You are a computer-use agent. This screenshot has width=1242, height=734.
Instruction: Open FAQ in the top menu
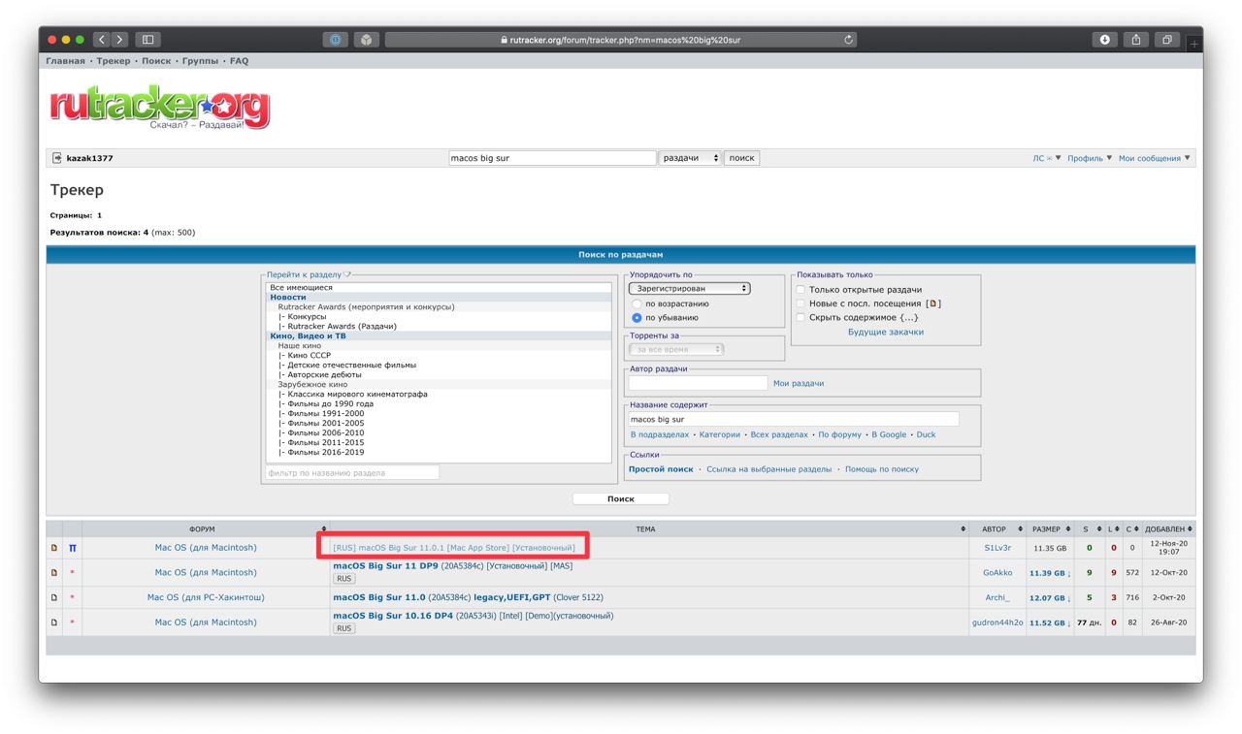tap(240, 61)
